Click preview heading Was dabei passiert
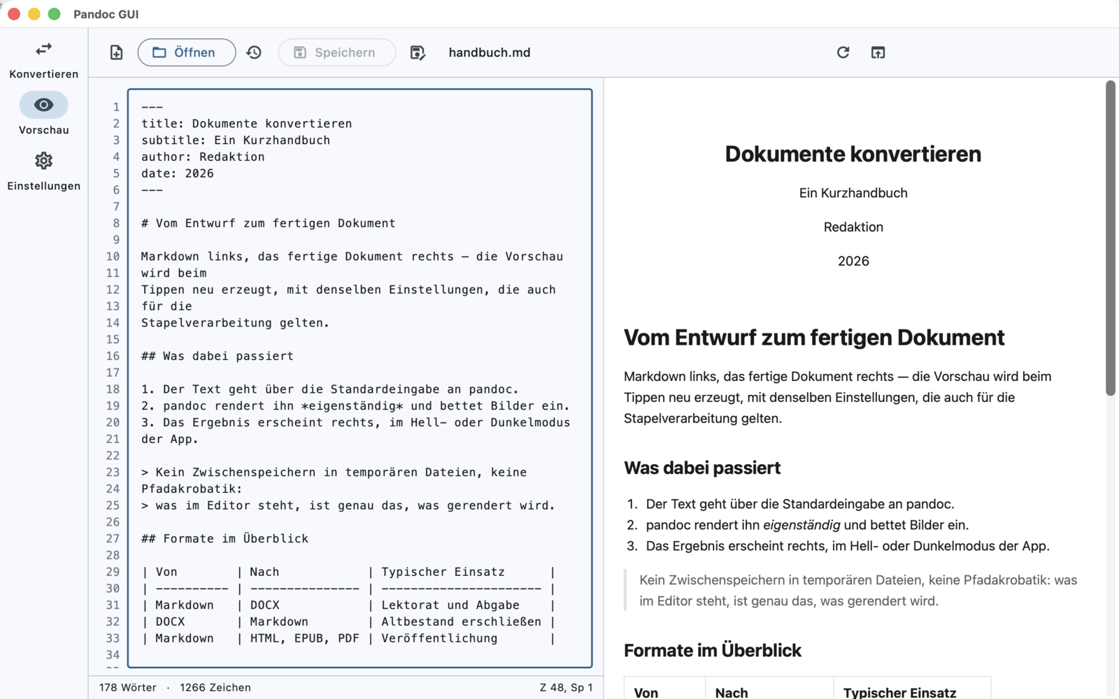 tap(702, 468)
